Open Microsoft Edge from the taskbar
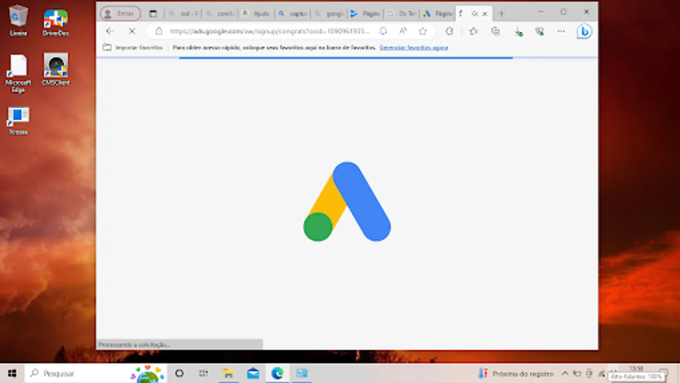 pyautogui.click(x=278, y=373)
